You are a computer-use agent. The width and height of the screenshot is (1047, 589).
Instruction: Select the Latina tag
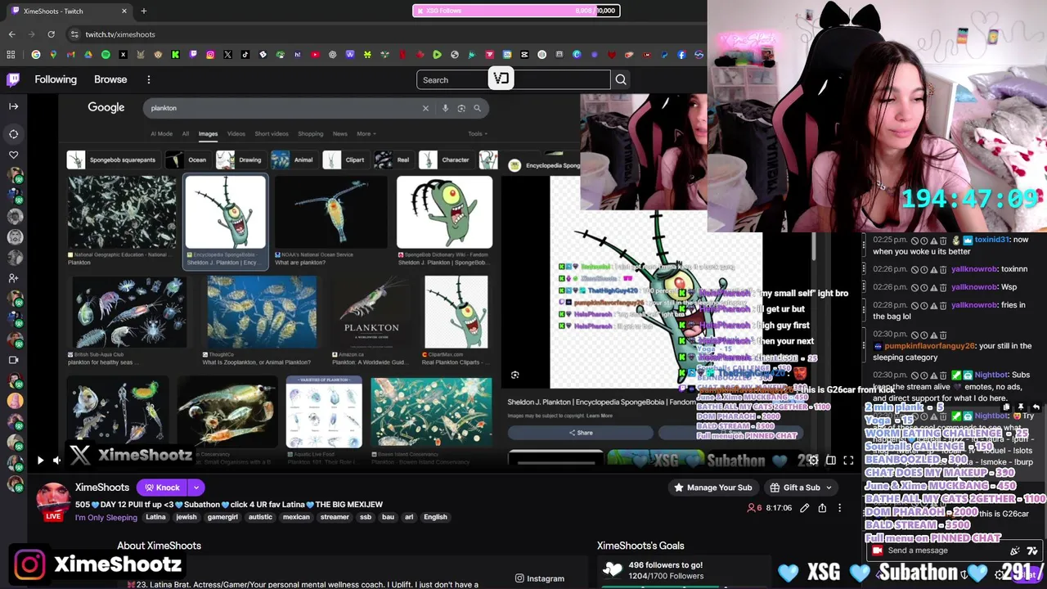(x=155, y=517)
